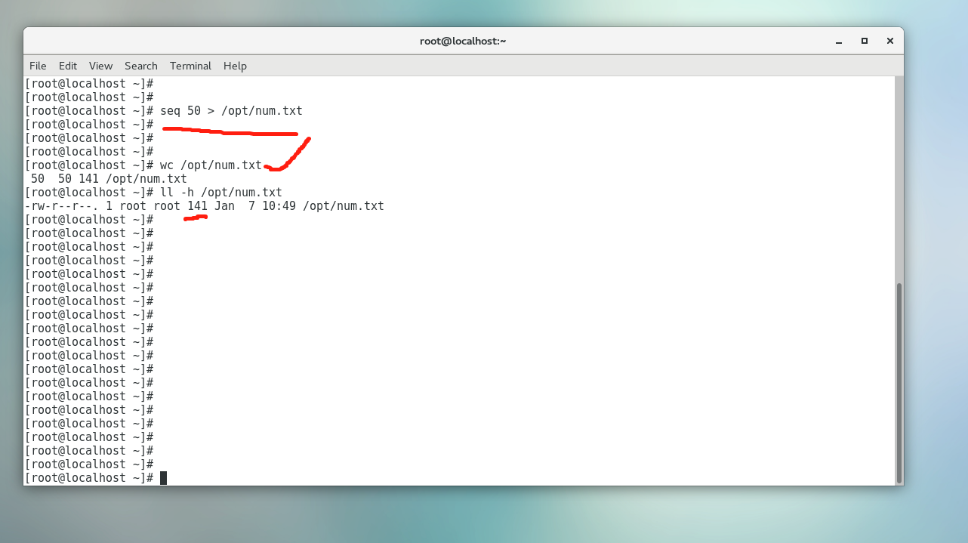
Task: Click the block cursor at the last prompt
Action: 163,478
